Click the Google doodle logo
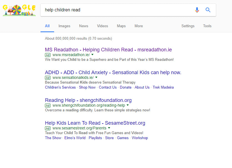 [x=19, y=10]
